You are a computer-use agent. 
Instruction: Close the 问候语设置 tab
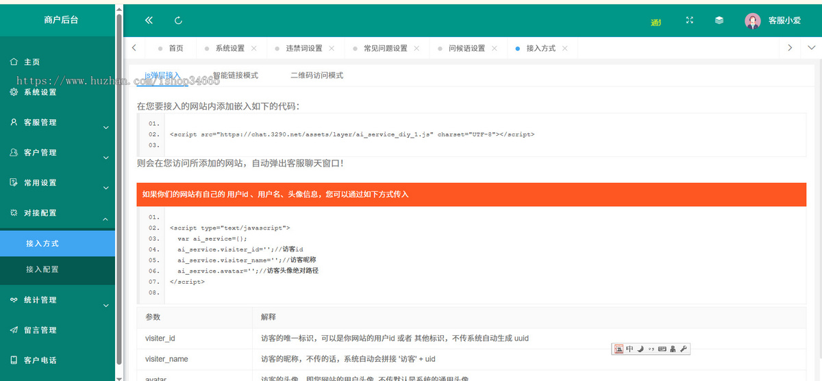(495, 48)
